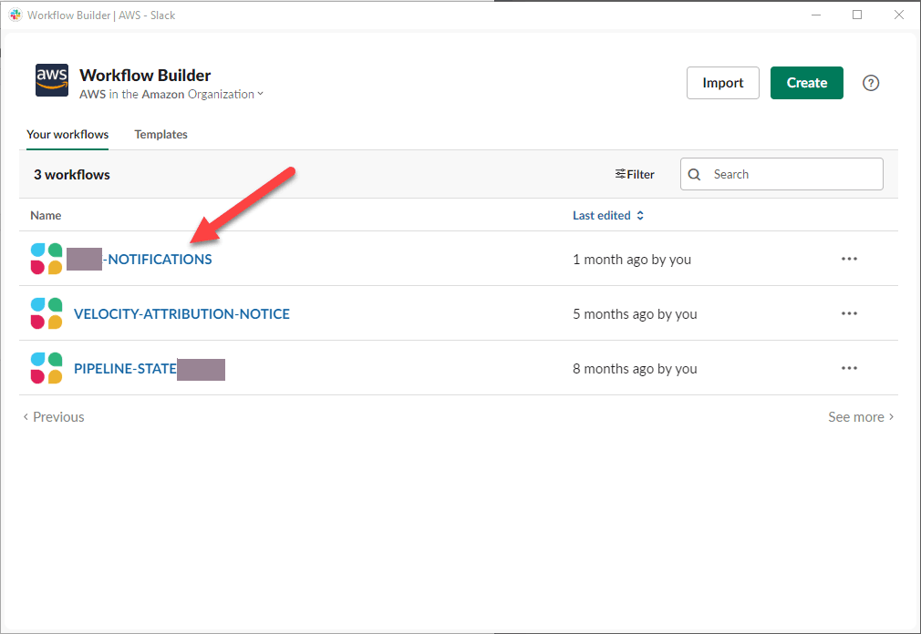Click the PIPELINE-STATE workflow icon
Viewport: 921px width, 634px height.
[x=46, y=368]
